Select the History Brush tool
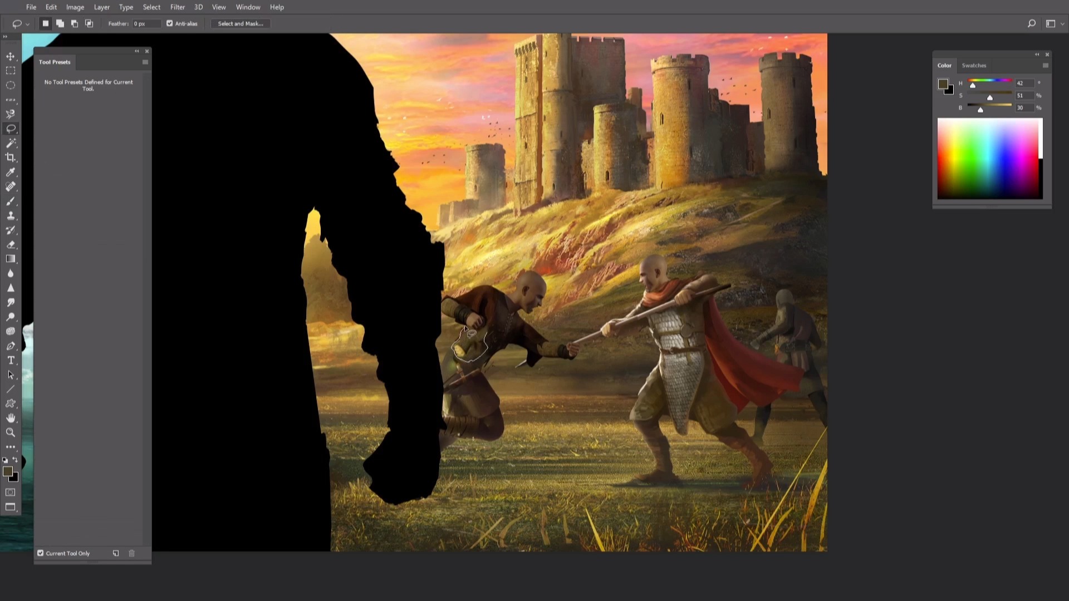The height and width of the screenshot is (601, 1069). 11,230
